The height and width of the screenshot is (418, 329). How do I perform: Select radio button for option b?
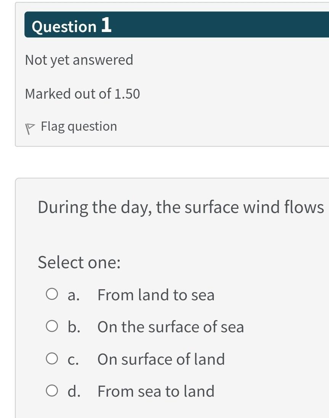pos(52,327)
